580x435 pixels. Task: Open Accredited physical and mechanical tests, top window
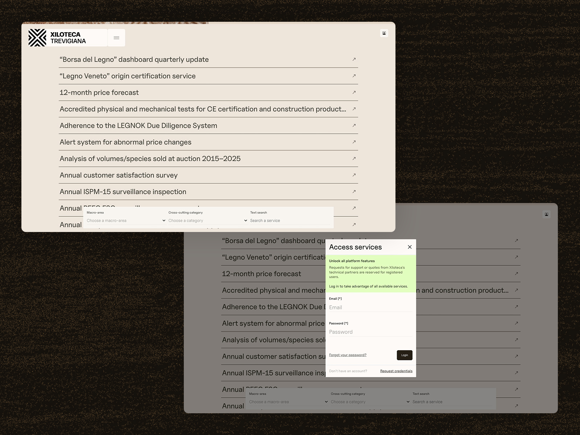[x=208, y=109]
